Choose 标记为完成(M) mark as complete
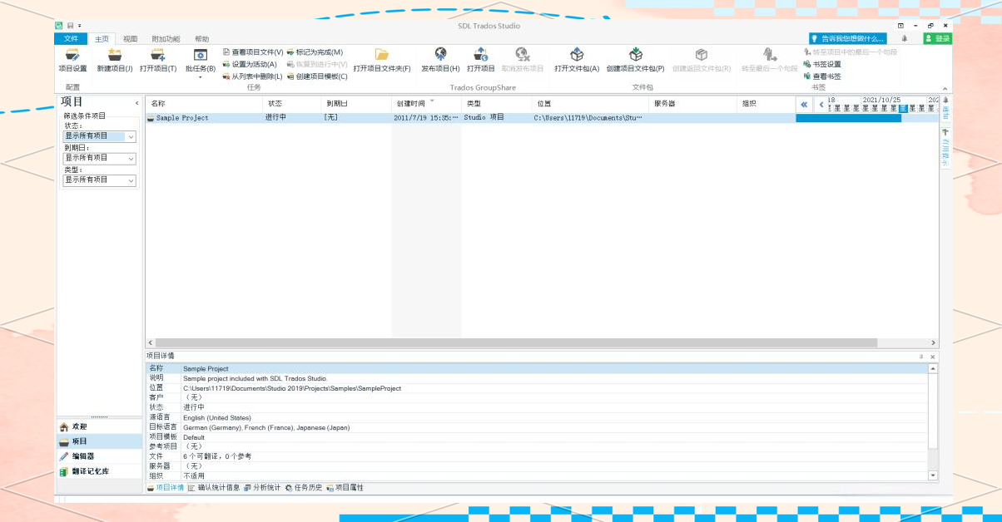Viewport: 1002px width, 522px height. (315, 52)
